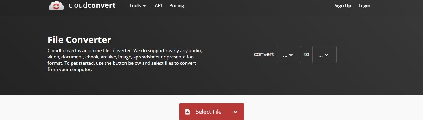Click the 'to' label between format boxes

point(306,54)
